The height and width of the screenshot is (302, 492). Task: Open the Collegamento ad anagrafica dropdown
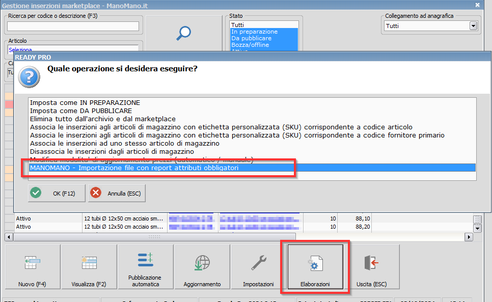[473, 25]
